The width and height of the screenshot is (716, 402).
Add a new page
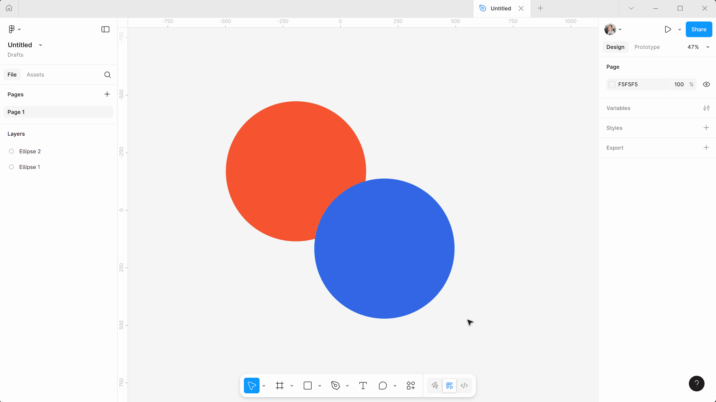pyautogui.click(x=107, y=94)
